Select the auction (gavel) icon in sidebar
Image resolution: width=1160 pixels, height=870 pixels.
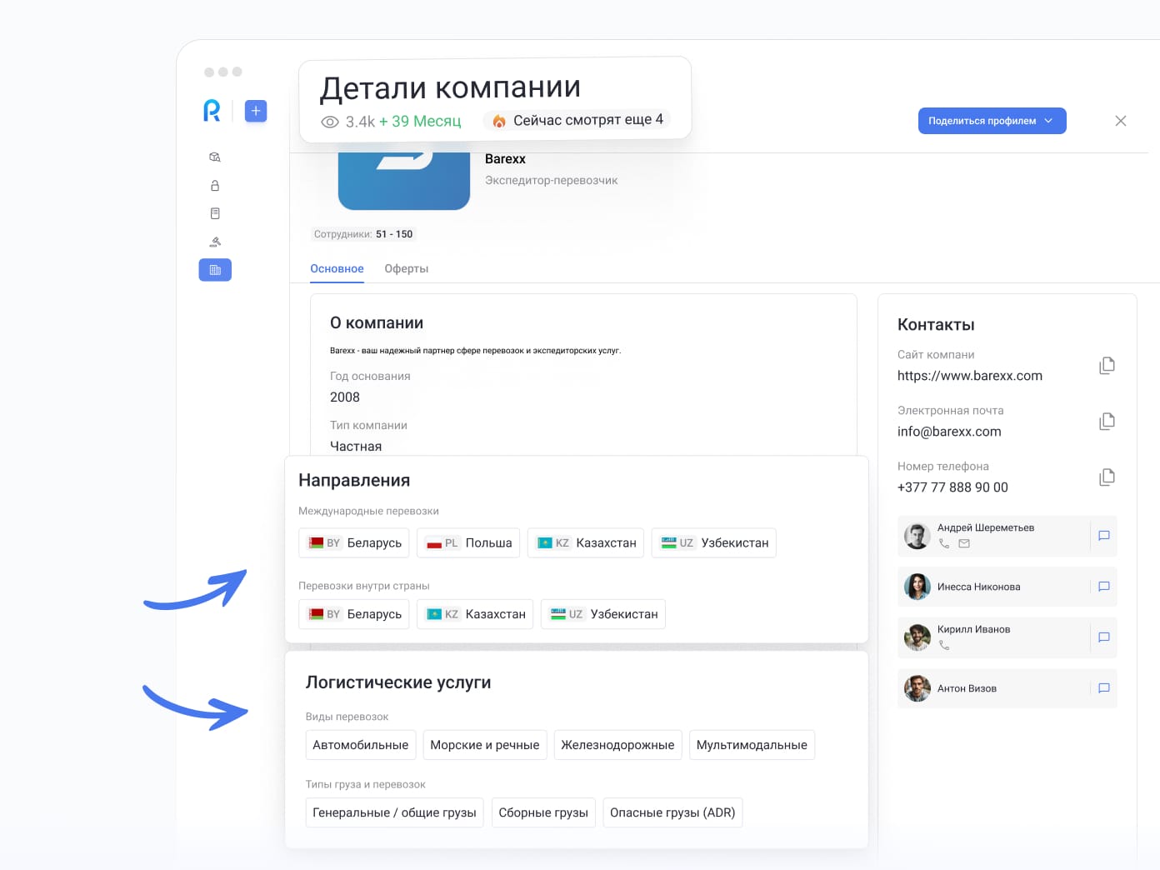point(215,241)
